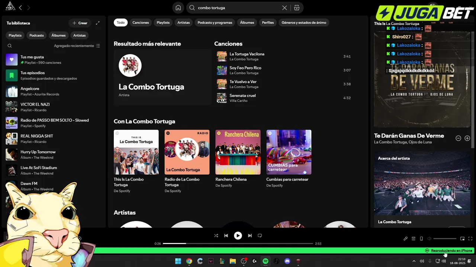
Task: Open the miniplayer icon
Action: tap(462, 239)
